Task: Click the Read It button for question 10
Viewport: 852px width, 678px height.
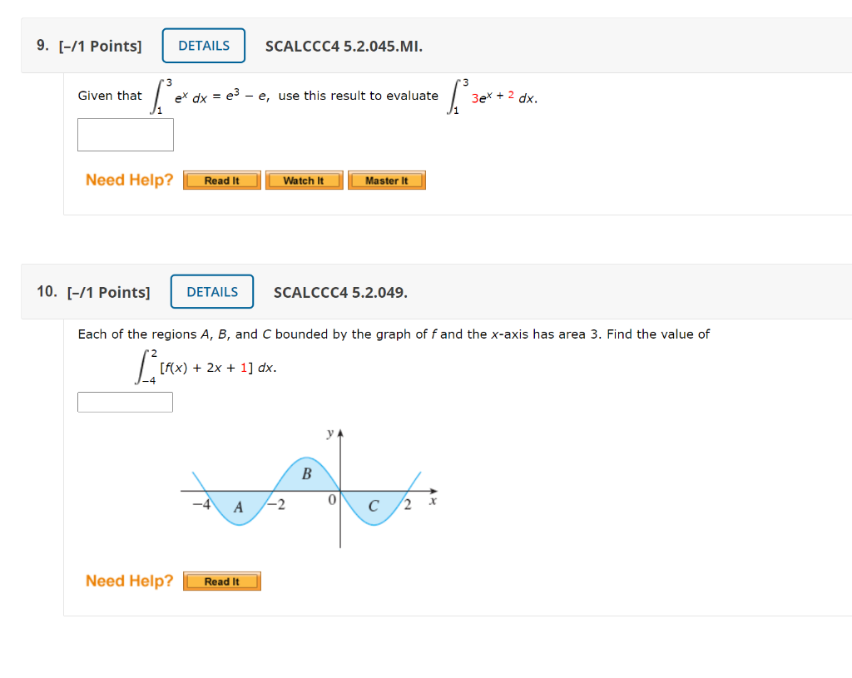Action: [x=221, y=581]
